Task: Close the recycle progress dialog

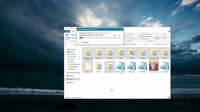Action: (121, 29)
